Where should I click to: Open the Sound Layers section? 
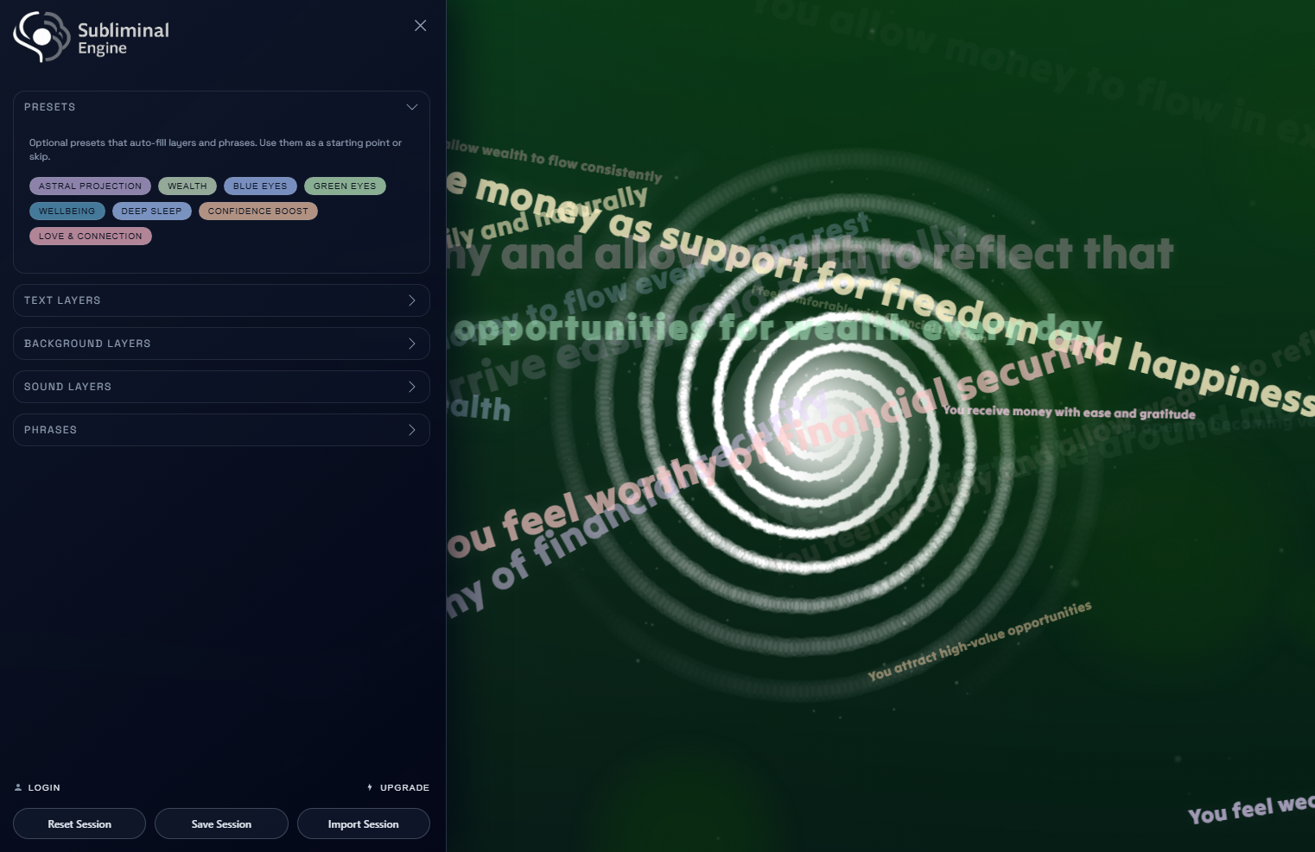[221, 387]
